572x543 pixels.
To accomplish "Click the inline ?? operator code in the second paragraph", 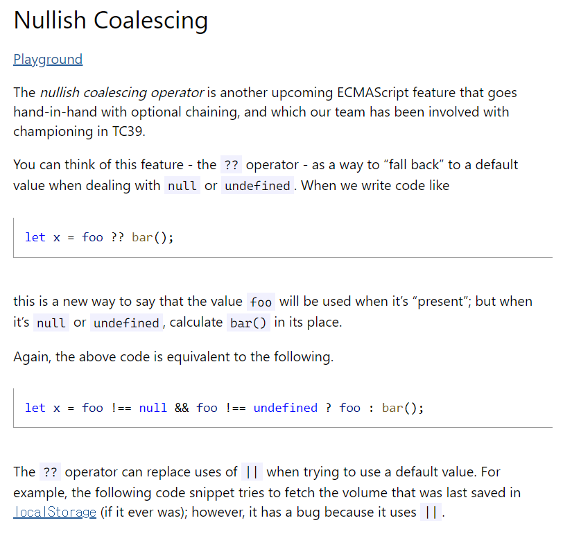I will pyautogui.click(x=232, y=165).
